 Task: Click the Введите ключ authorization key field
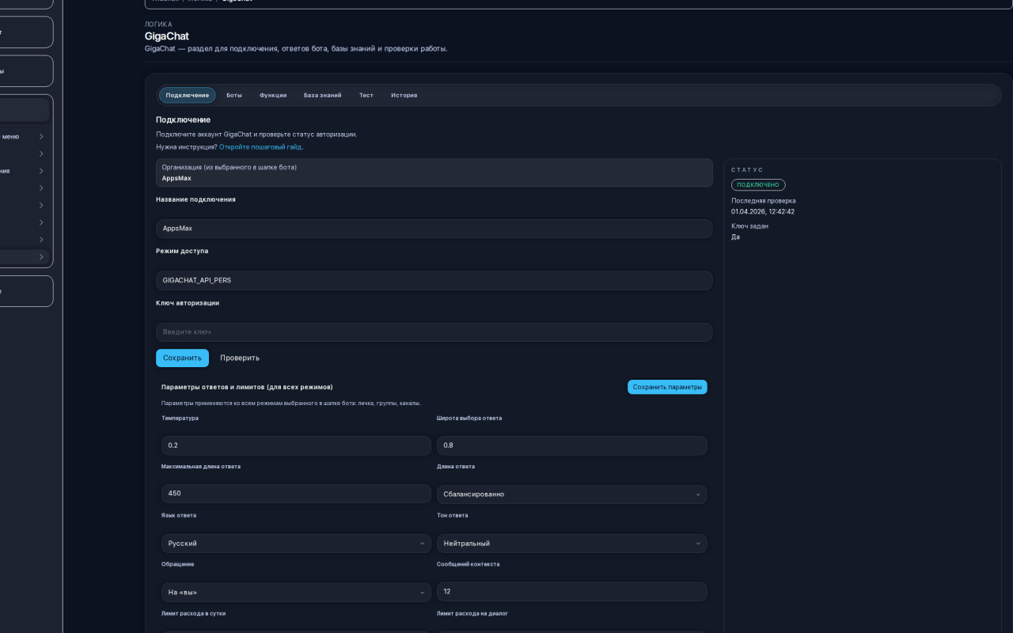434,332
